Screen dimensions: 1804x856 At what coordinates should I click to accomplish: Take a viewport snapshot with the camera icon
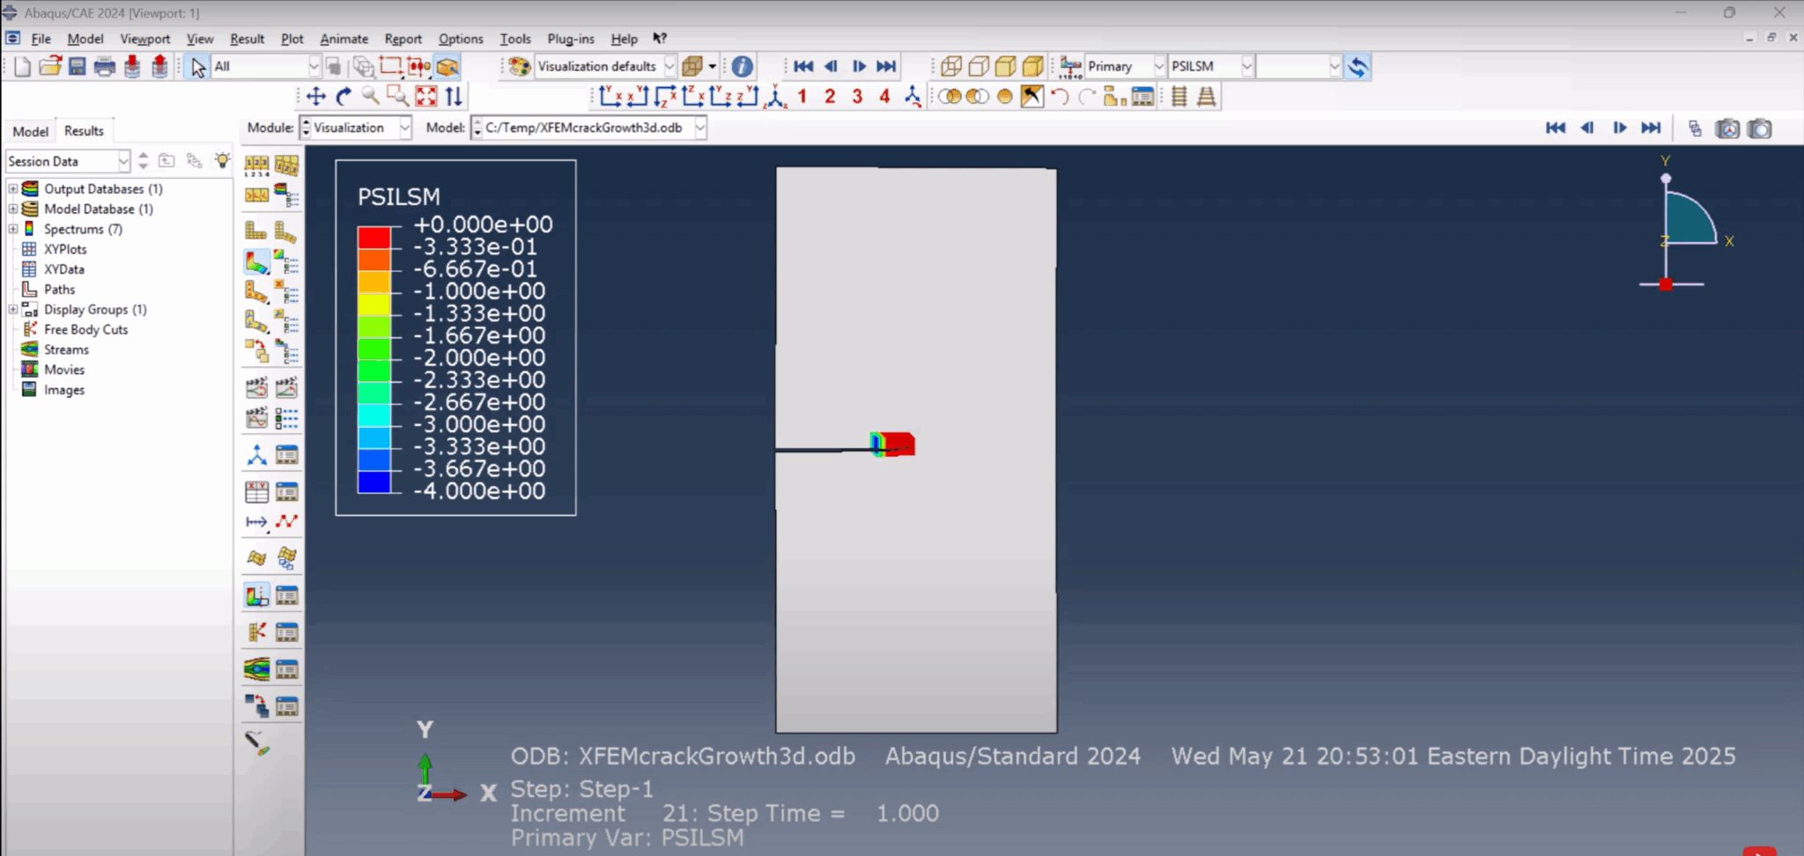[1760, 129]
